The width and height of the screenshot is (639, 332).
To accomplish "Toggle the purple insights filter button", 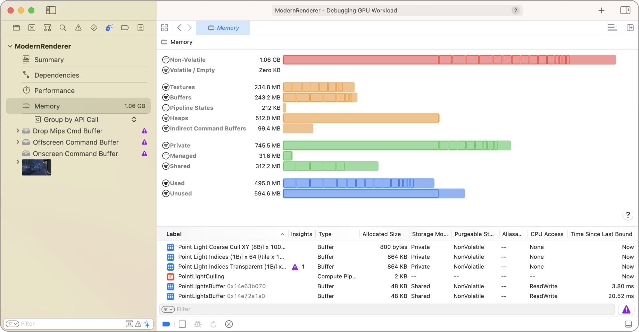I will (626, 309).
